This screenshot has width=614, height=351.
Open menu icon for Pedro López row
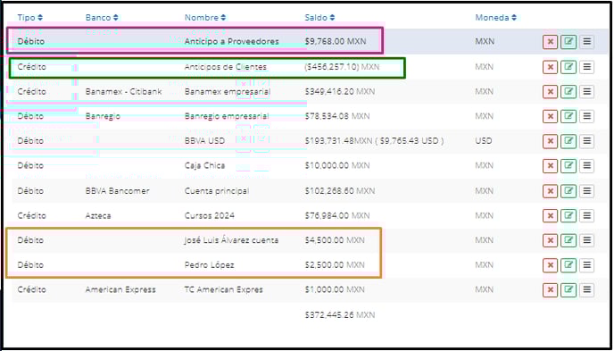click(586, 265)
